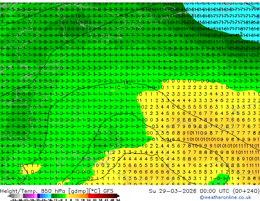Click the '00:00 UTC (00+240)' time label
The image size is (260, 201).
[x=230, y=191]
